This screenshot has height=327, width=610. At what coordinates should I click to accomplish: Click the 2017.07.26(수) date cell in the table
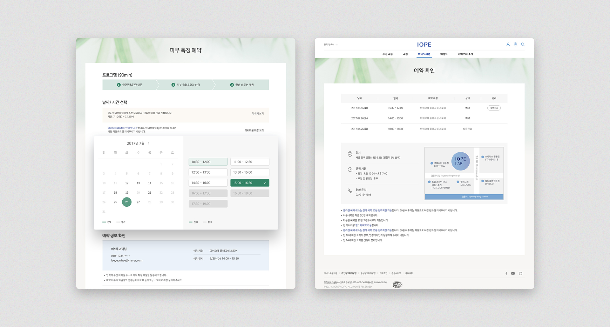point(359,118)
